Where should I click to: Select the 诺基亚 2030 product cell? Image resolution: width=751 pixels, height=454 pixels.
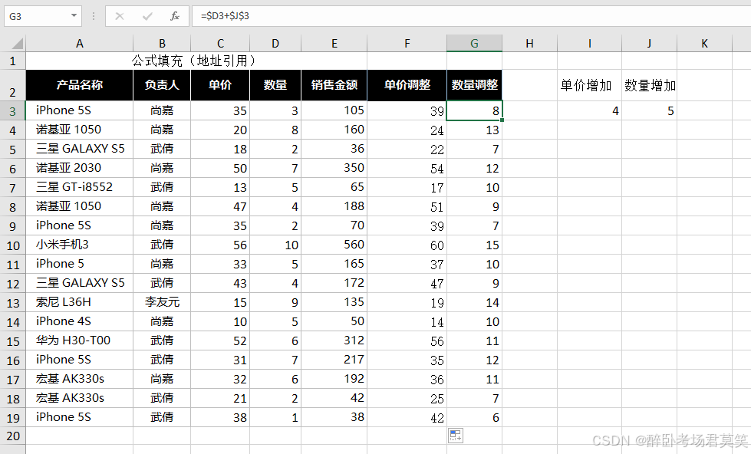tap(80, 168)
